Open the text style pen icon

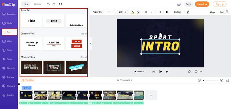[188, 12]
